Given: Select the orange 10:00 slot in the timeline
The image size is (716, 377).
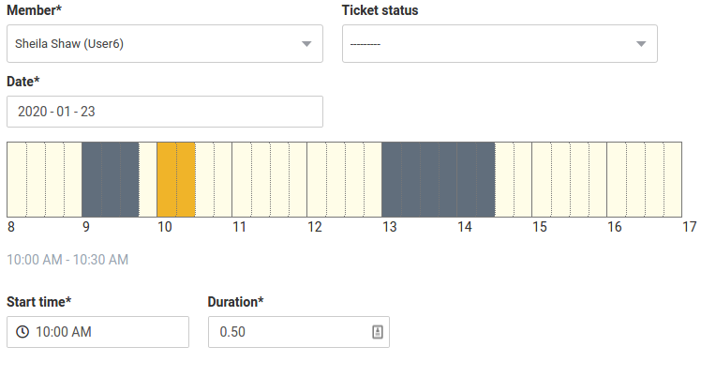Looking at the screenshot, I should (176, 179).
